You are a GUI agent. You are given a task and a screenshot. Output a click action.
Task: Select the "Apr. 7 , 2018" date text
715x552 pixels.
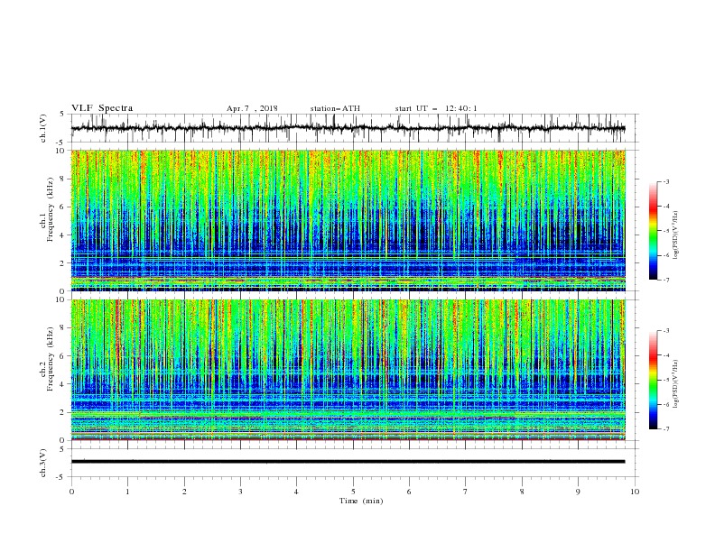(x=252, y=108)
